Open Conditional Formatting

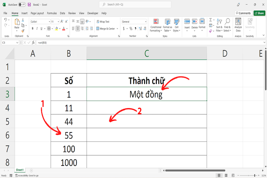156,25
